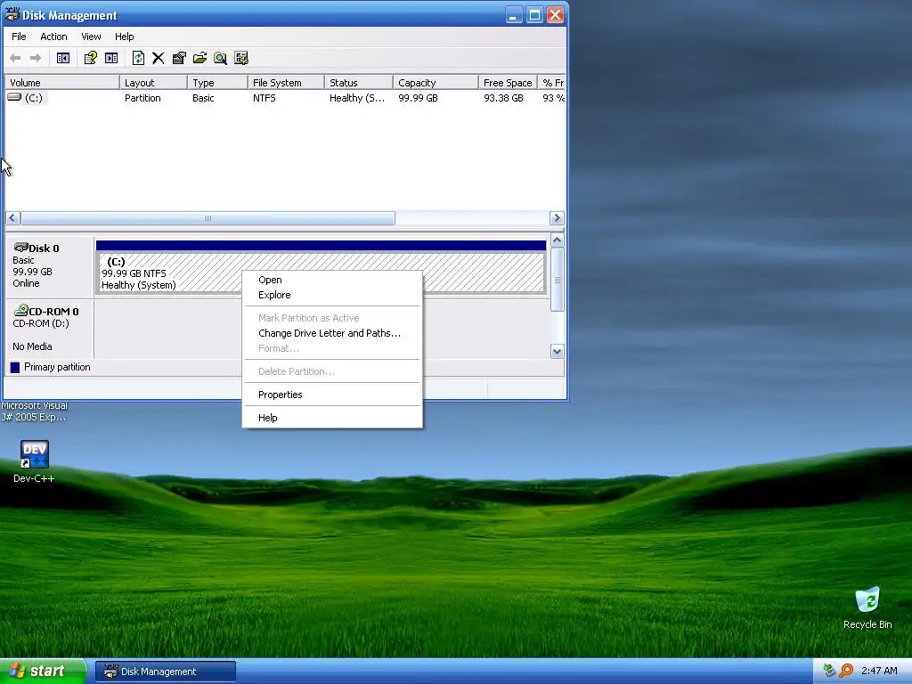Screen dimensions: 912x684
Task: Click the disk pane scroll down arrow
Action: coord(558,351)
